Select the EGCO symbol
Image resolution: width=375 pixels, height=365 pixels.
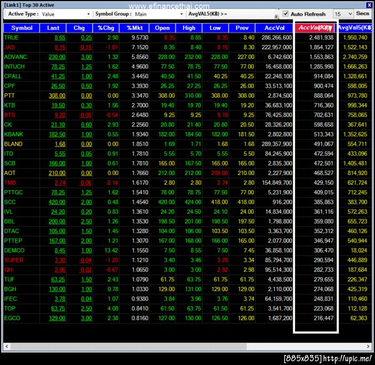coord(12,318)
